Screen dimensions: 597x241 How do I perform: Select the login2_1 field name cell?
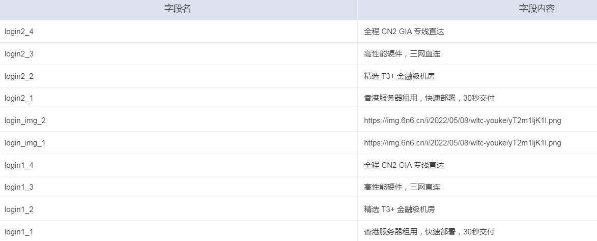(x=179, y=98)
